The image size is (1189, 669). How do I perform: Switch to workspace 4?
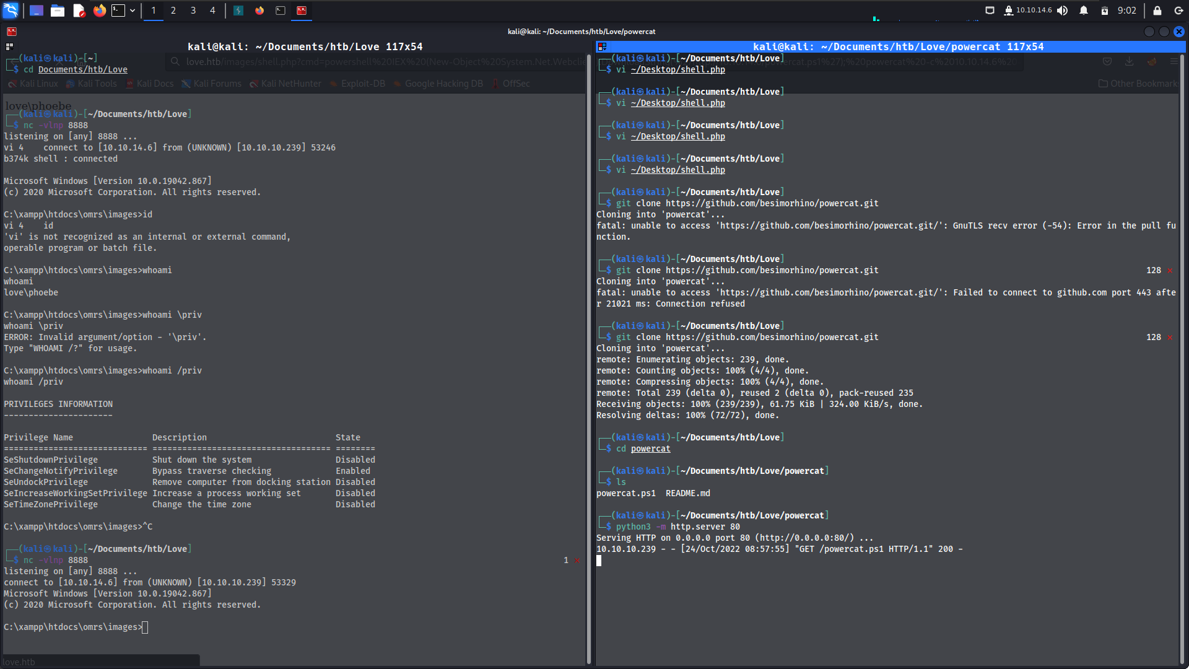(x=212, y=11)
